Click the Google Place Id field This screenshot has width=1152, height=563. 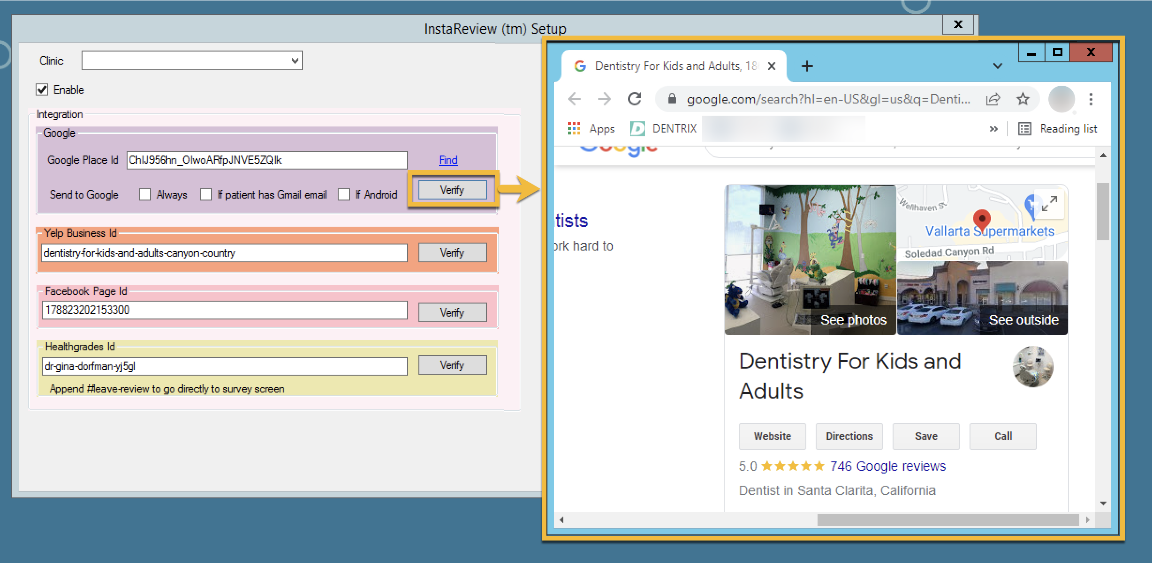click(267, 160)
